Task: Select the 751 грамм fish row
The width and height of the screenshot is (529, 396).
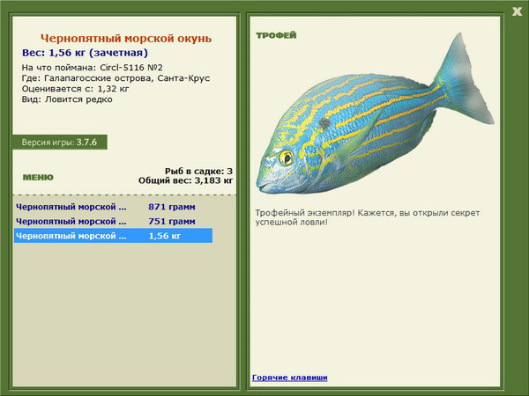Action: 114,221
